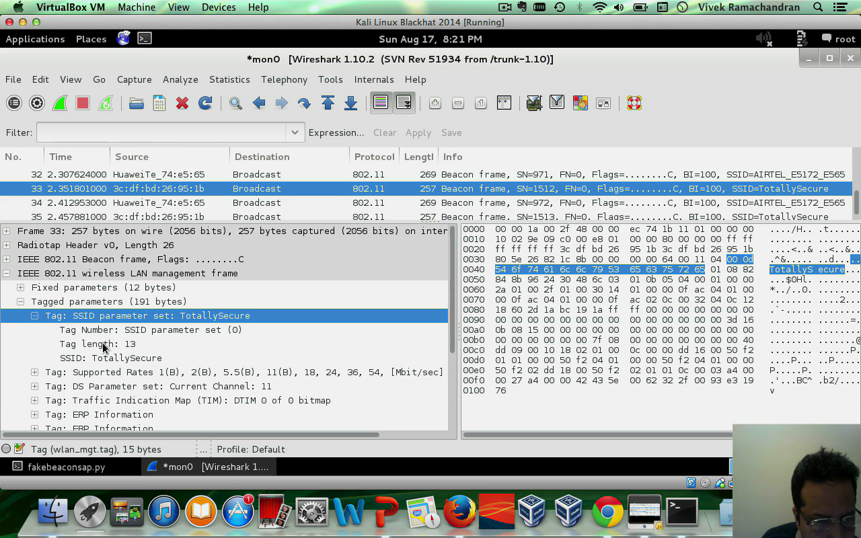Sort packets by Time column header

click(77, 157)
